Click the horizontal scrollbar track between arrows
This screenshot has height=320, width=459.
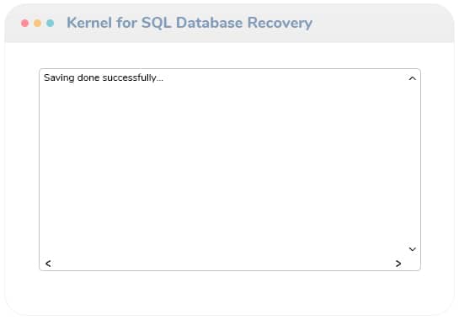pos(223,264)
